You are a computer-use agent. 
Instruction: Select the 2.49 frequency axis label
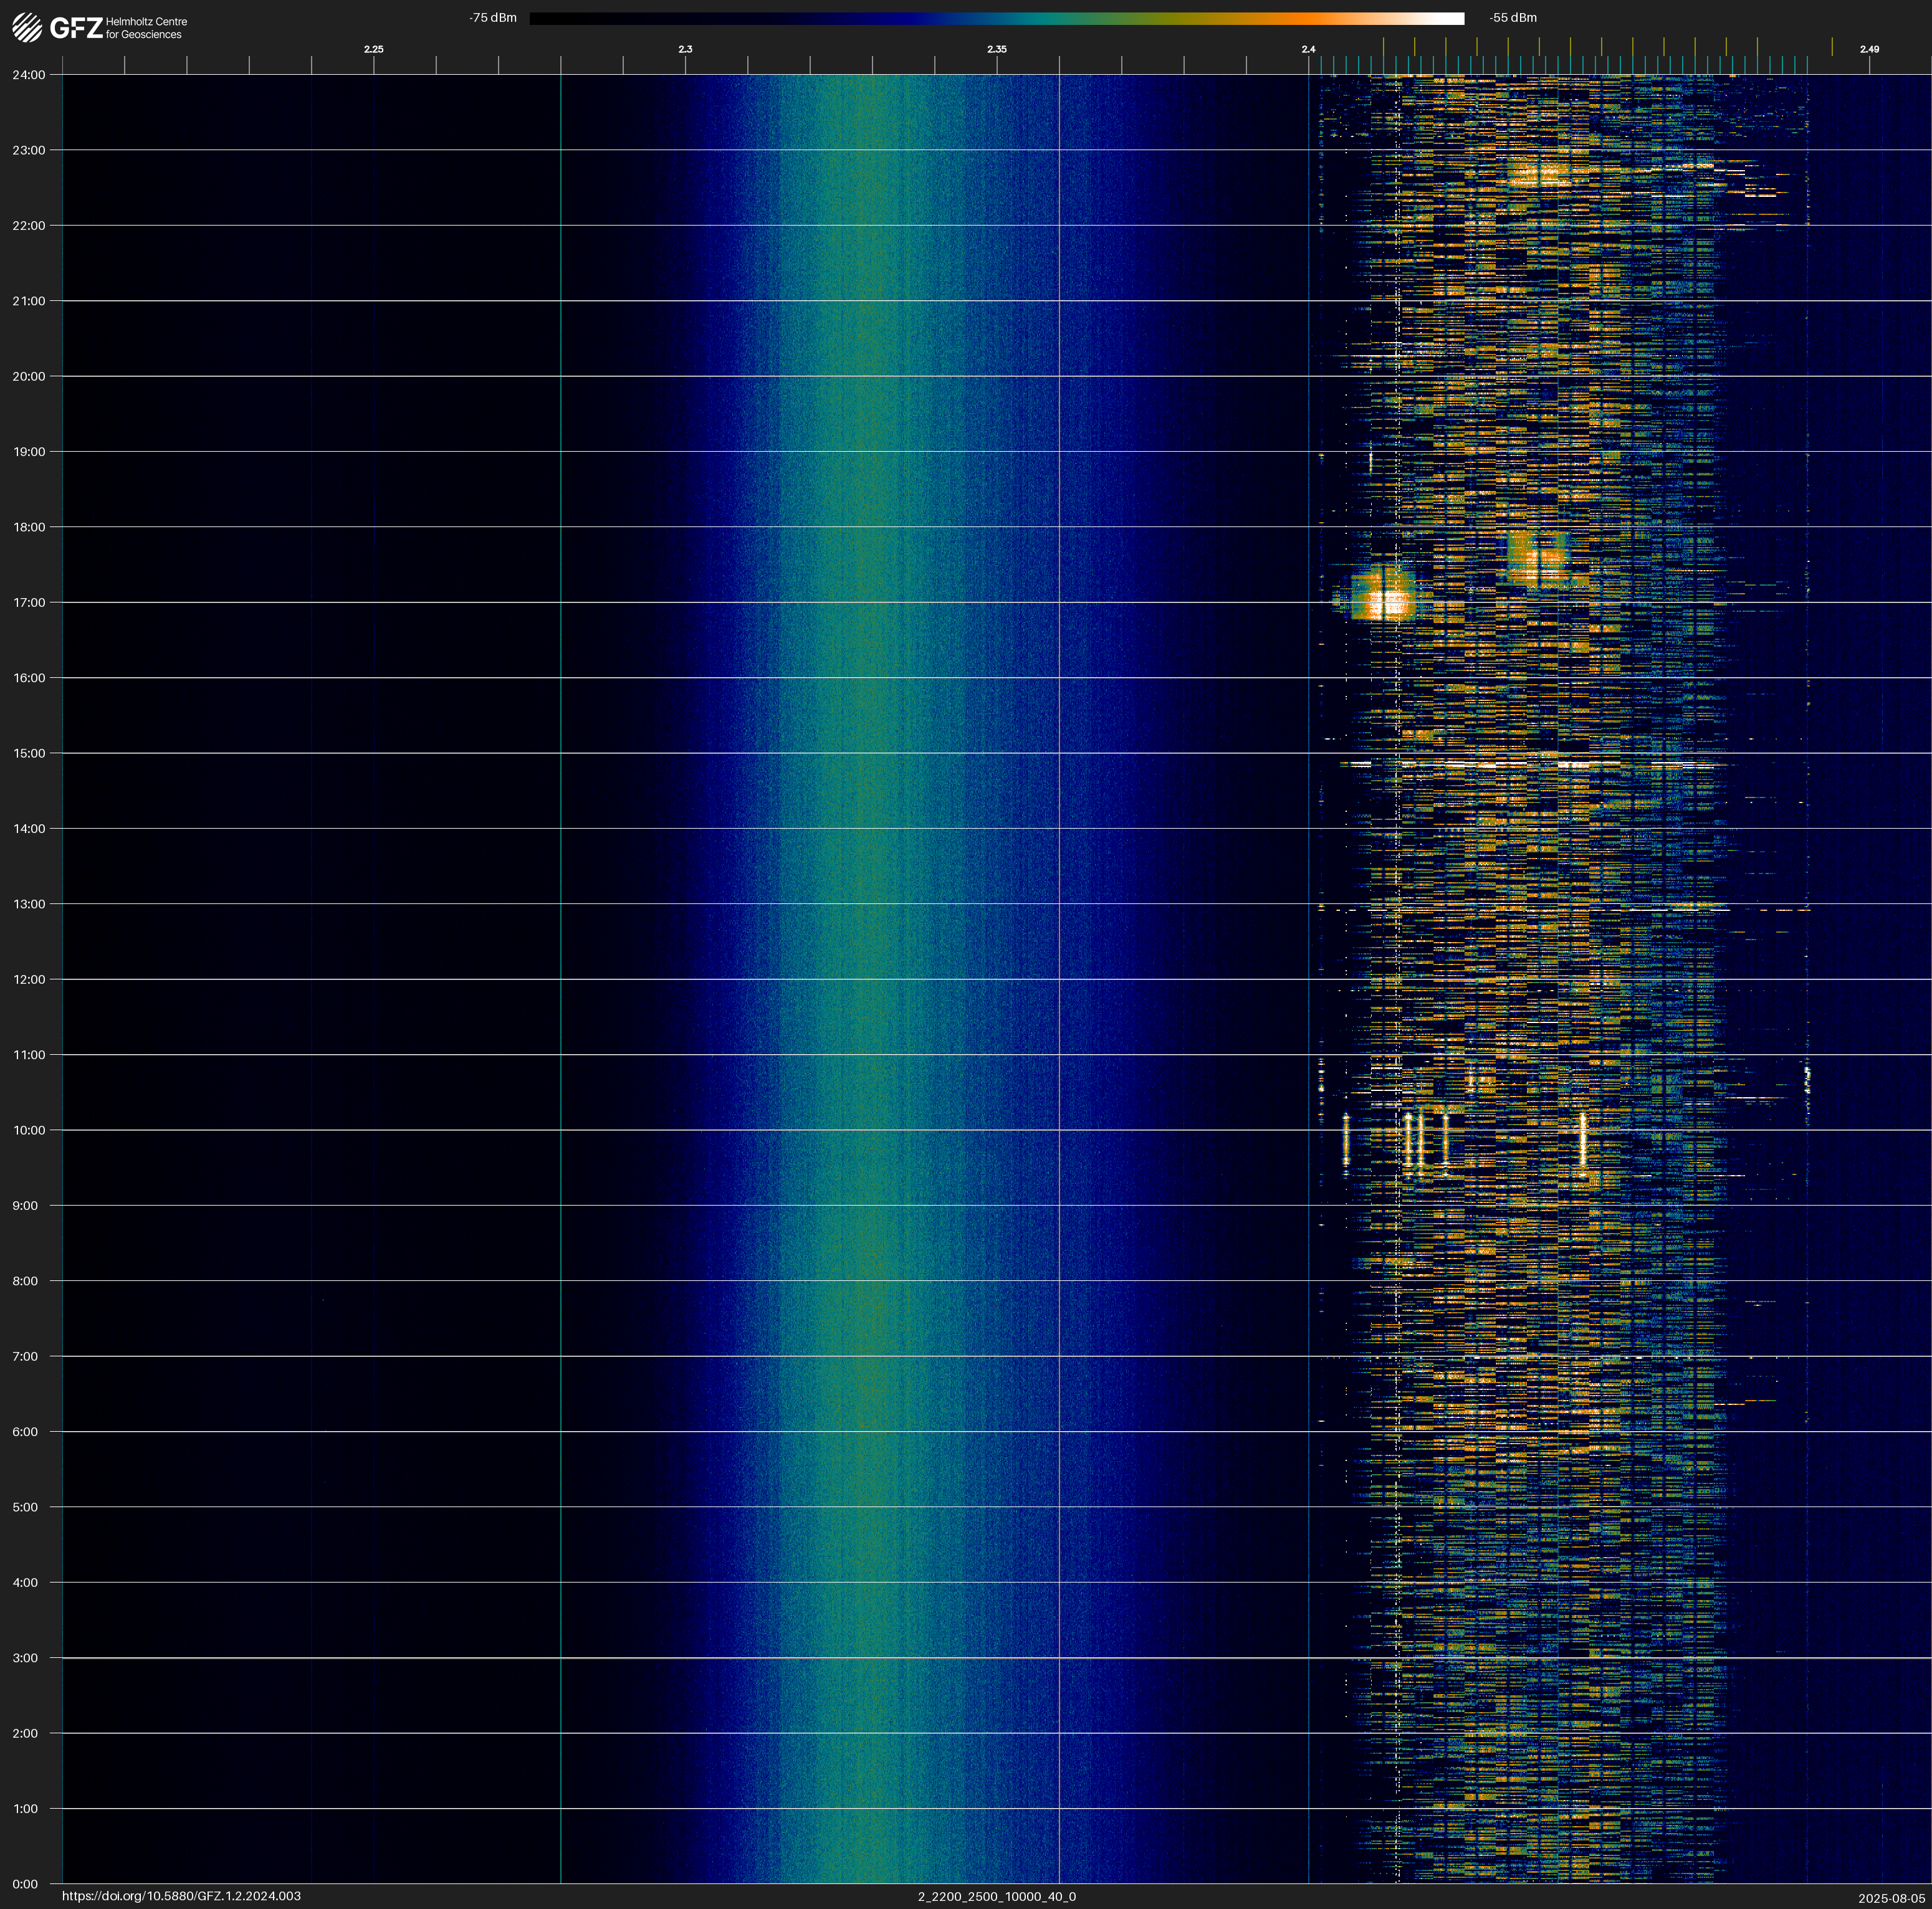1868,49
